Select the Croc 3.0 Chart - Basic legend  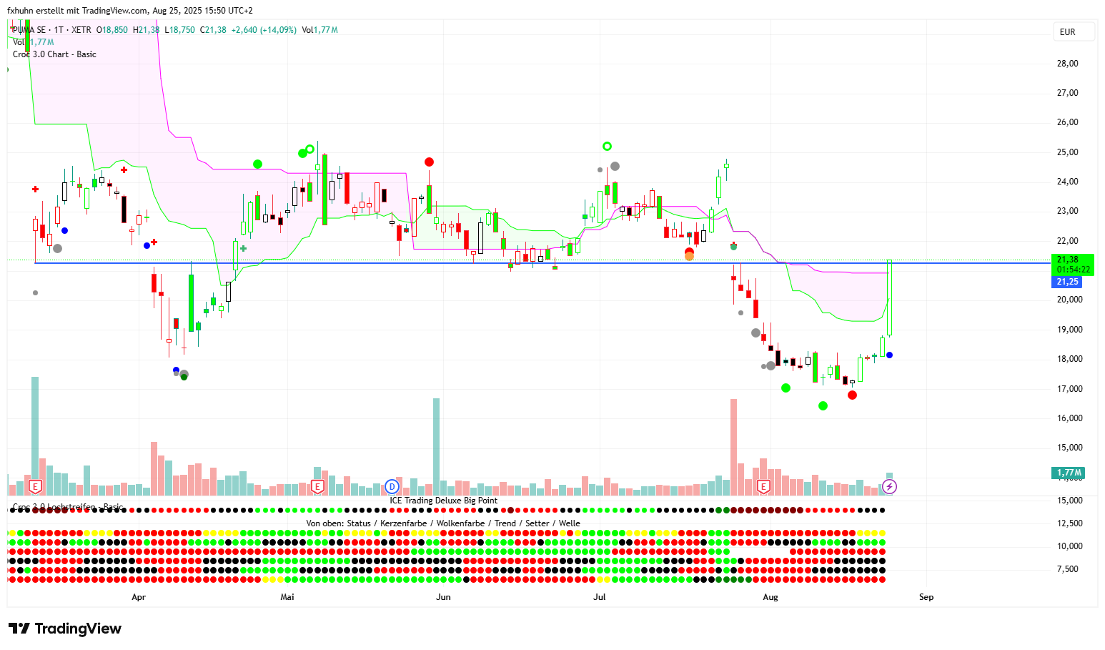[x=54, y=54]
